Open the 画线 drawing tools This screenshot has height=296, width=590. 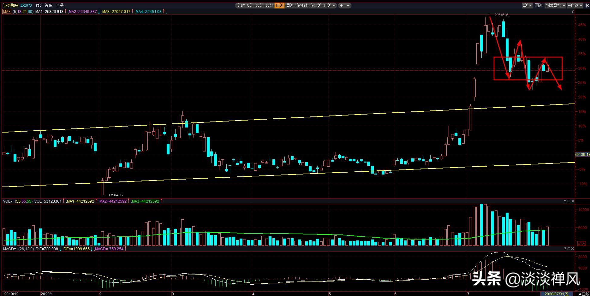pyautogui.click(x=539, y=5)
